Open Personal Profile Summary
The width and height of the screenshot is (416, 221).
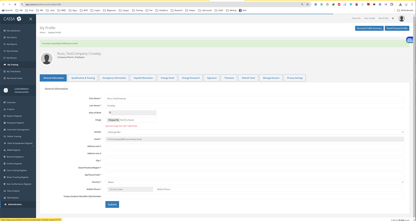[369, 28]
